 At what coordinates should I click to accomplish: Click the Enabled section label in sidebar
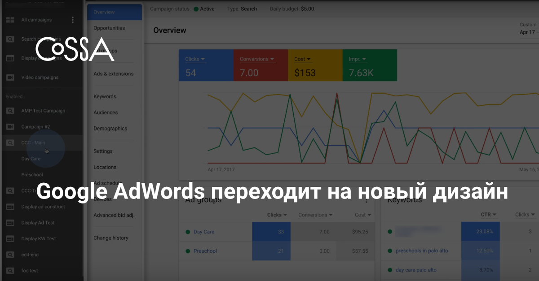point(14,97)
